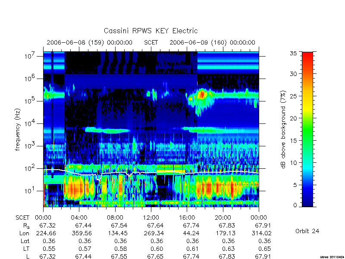The height and width of the screenshot is (259, 345).
Task: Click the 10^1 frequency tick label
Action: [29, 191]
